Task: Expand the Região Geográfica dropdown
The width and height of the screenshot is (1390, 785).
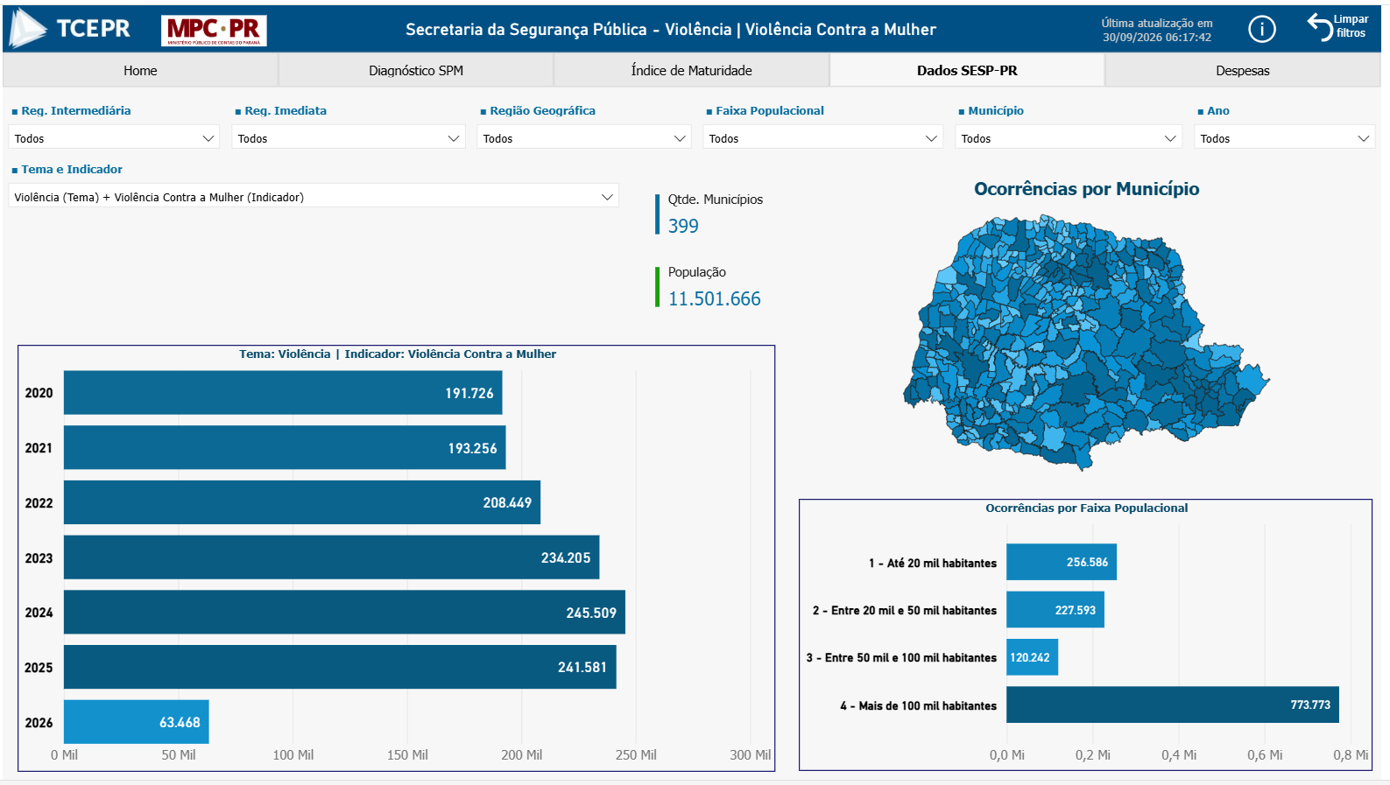Action: click(584, 138)
